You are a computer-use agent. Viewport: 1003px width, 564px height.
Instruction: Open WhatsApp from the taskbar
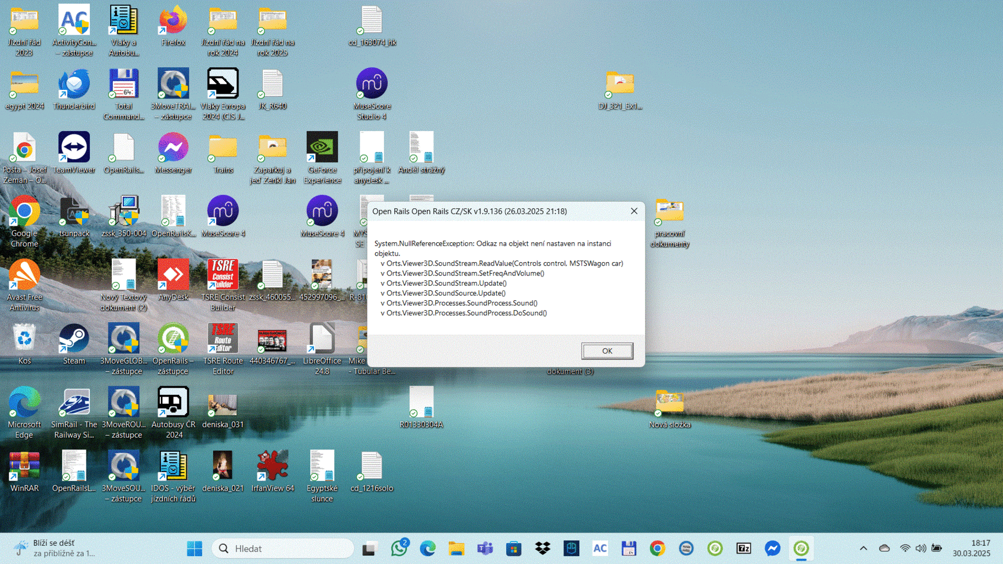399,549
